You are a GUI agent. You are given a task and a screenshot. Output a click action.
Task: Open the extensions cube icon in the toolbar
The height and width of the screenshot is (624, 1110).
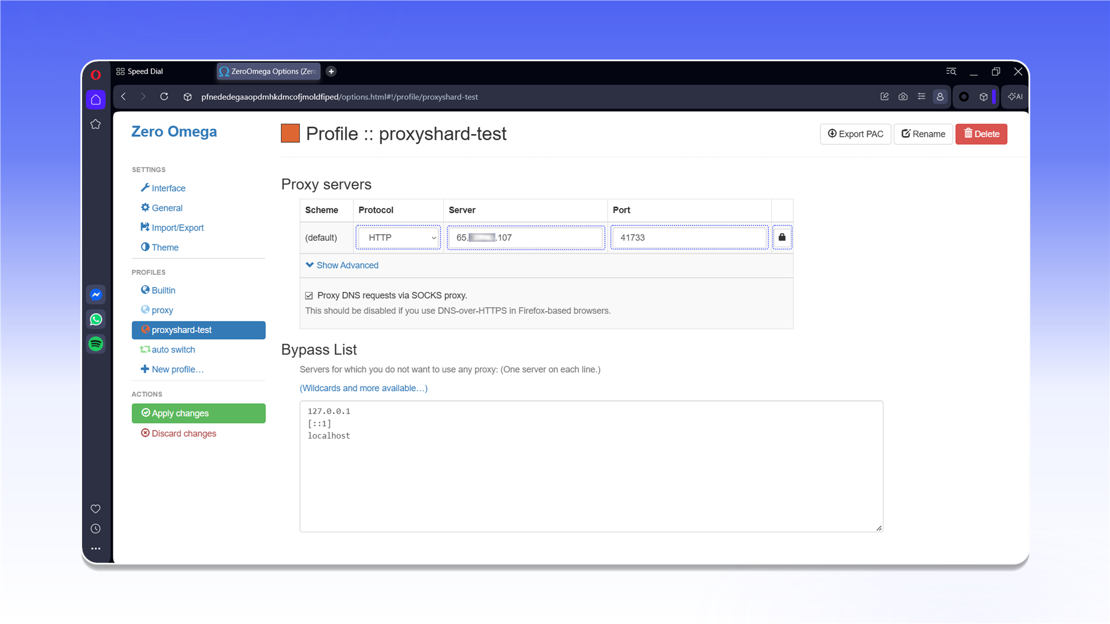(x=983, y=96)
